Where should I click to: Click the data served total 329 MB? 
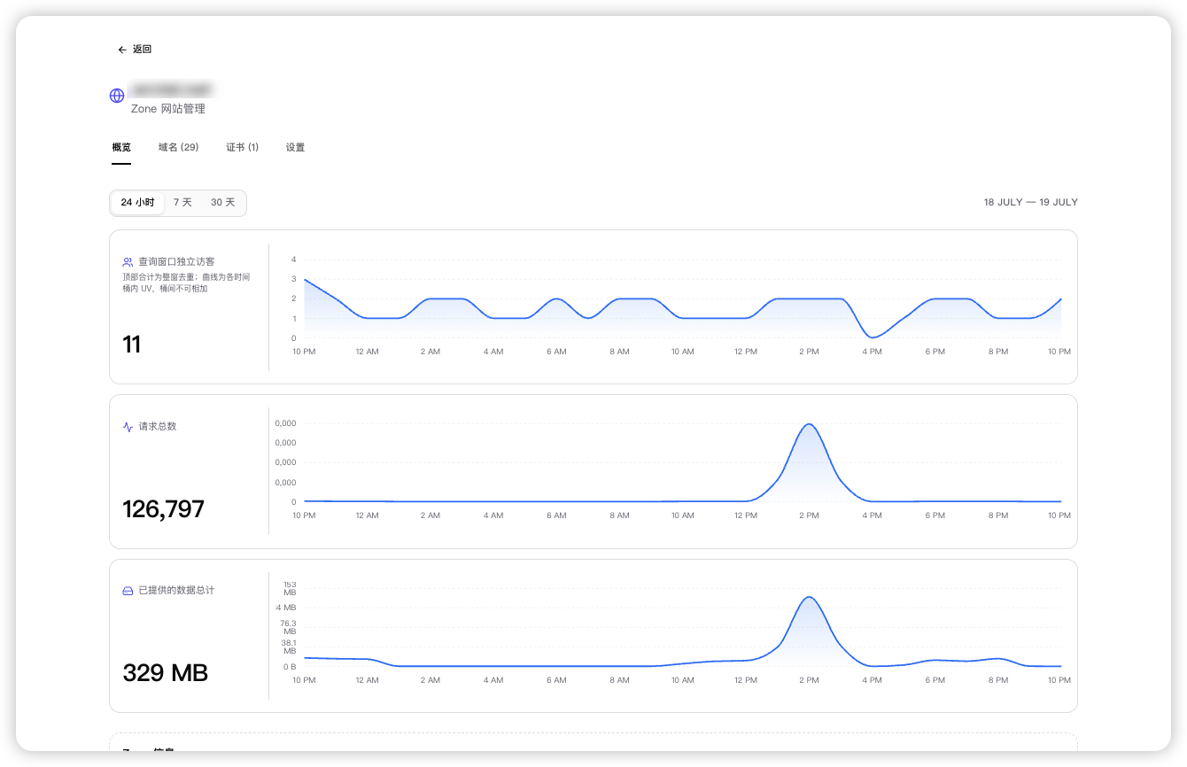click(165, 673)
